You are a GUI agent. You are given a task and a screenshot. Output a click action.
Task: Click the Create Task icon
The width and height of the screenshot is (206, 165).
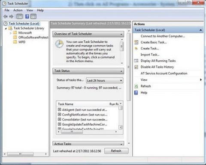click(136, 49)
